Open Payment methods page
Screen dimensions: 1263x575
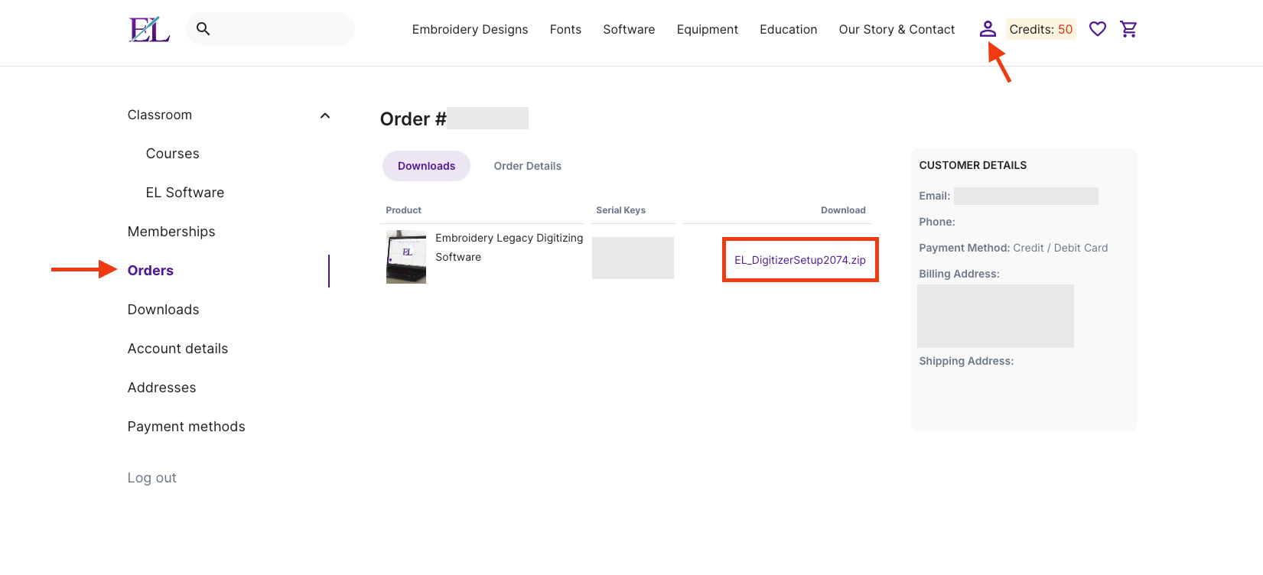tap(187, 427)
